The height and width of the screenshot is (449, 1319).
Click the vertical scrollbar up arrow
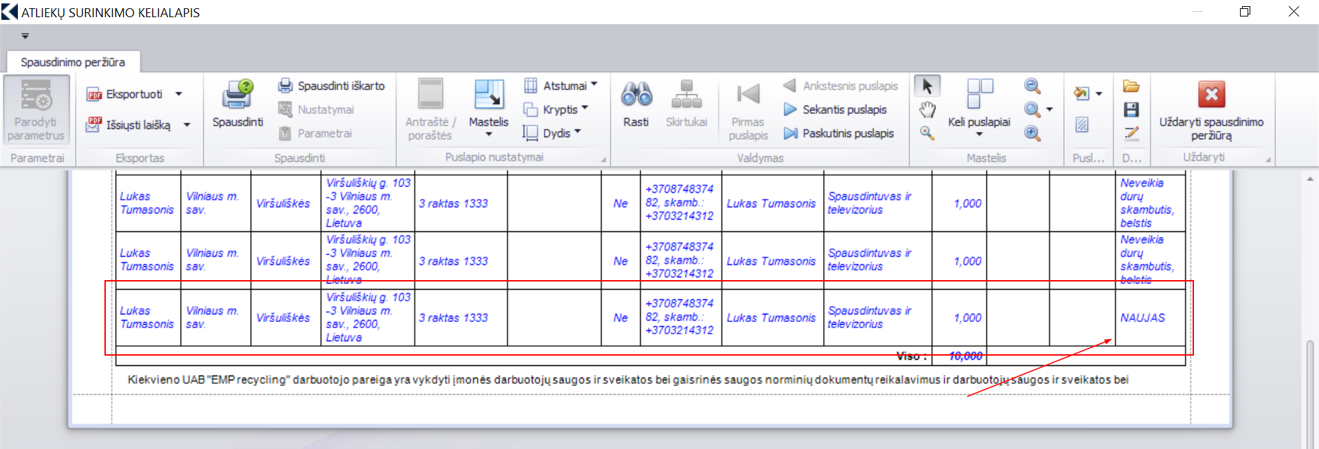[1310, 179]
